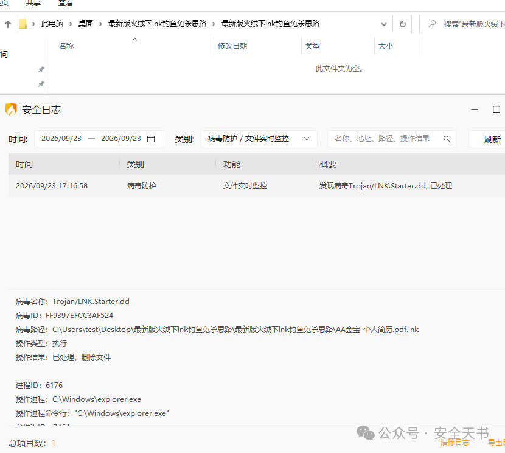Click the first quick access pin icon
Image resolution: width=505 pixels, height=453 pixels.
41,69
